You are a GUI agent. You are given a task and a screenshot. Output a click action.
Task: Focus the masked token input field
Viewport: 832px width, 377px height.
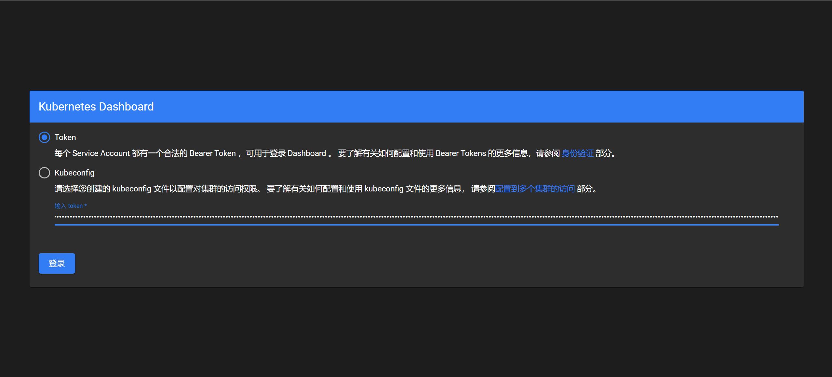click(x=416, y=216)
